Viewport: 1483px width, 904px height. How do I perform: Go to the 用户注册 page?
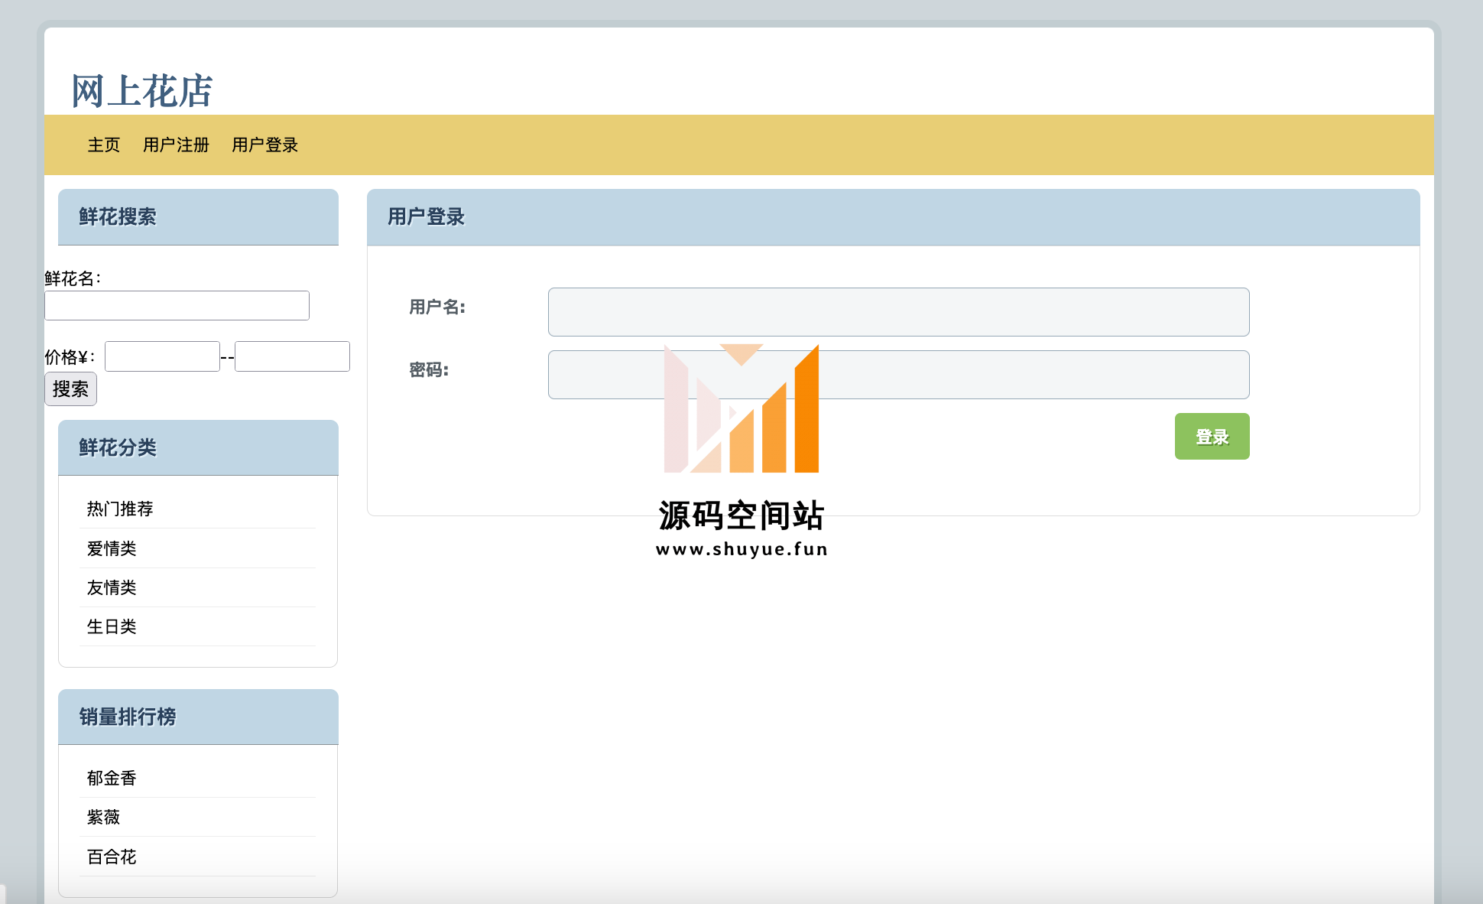[176, 145]
